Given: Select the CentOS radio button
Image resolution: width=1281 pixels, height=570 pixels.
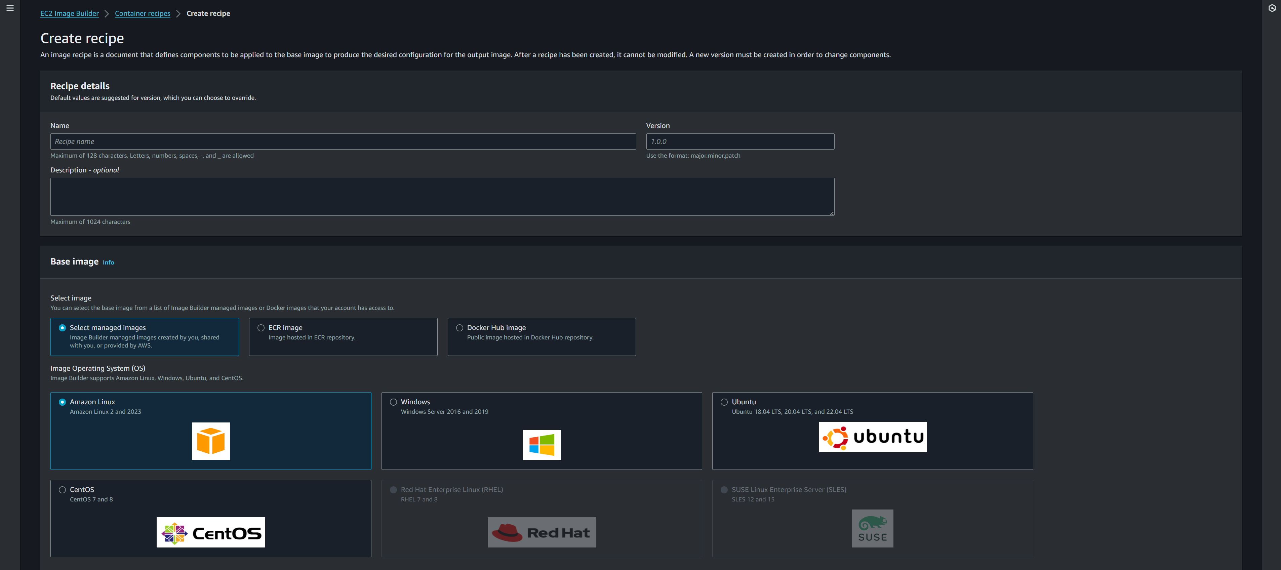Looking at the screenshot, I should (62, 490).
